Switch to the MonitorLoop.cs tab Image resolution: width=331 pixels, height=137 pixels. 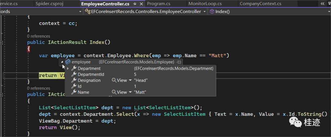click(x=205, y=4)
